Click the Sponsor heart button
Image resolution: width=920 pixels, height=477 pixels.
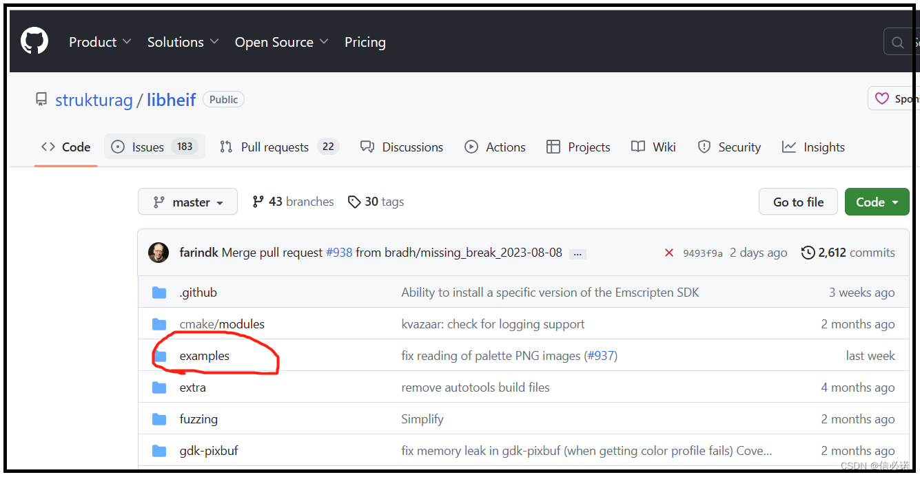click(893, 98)
